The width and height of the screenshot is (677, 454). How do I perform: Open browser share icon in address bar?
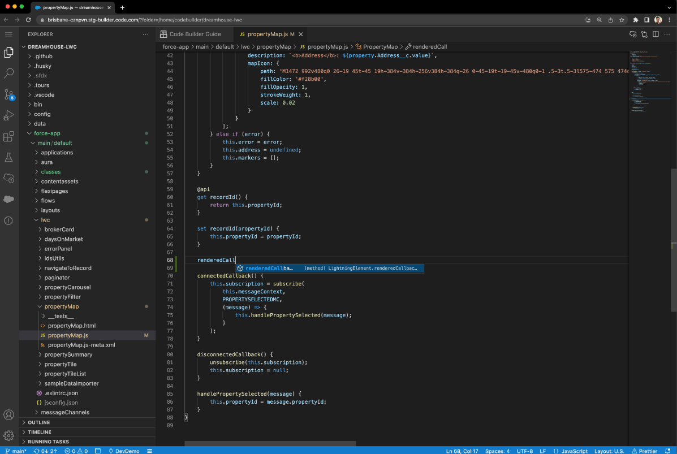pos(610,20)
